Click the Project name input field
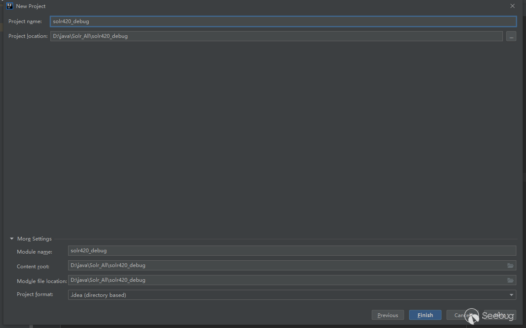This screenshot has width=526, height=328. (283, 21)
